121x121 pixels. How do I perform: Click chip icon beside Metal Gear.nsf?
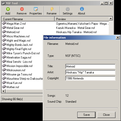(x=4, y=28)
